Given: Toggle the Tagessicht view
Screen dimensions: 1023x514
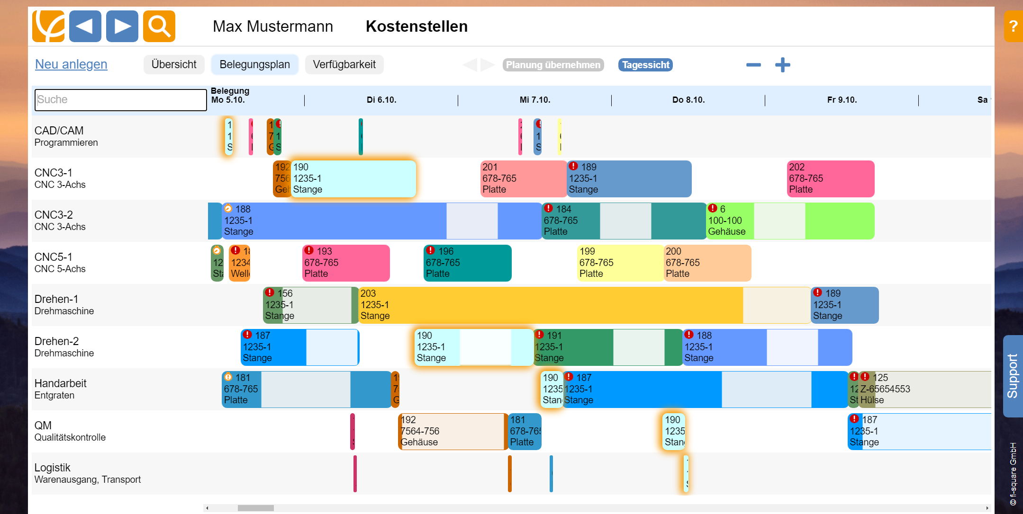Looking at the screenshot, I should coord(645,65).
